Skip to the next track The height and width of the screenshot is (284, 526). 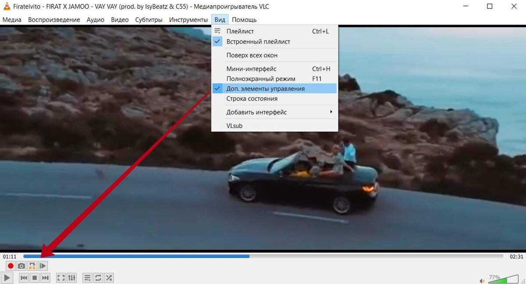(x=45, y=277)
